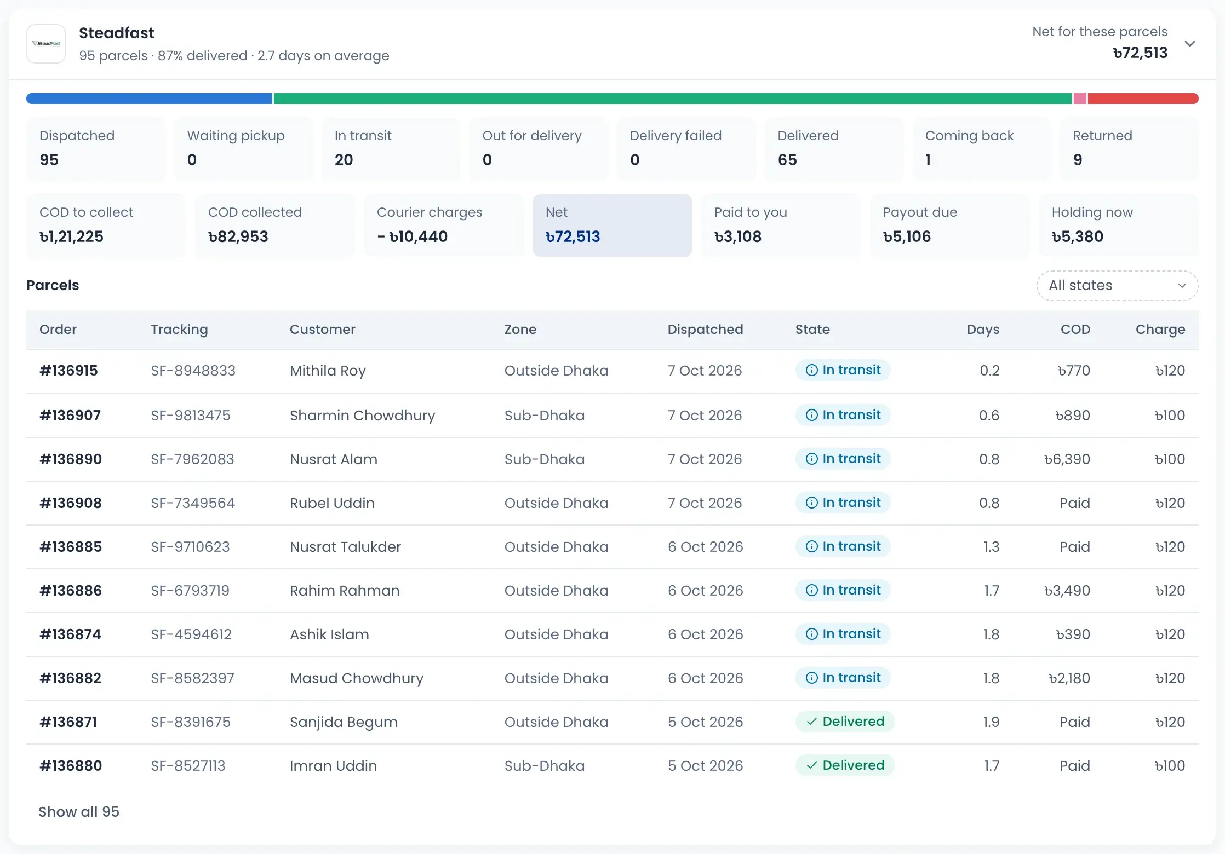
Task: Click the Delivered badge for order #136880
Action: pyautogui.click(x=845, y=766)
